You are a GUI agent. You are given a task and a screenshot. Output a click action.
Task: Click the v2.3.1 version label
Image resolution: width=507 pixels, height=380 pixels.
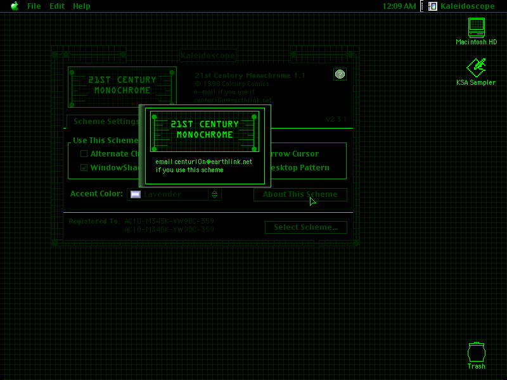pos(336,119)
